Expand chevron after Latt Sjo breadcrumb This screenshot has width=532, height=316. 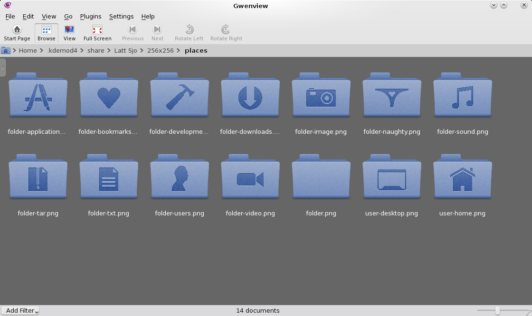point(142,50)
